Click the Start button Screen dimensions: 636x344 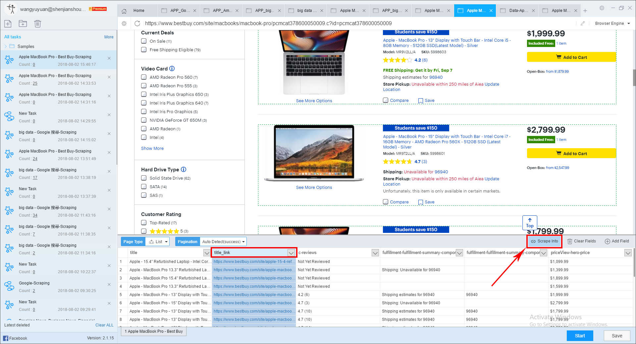pos(580,336)
